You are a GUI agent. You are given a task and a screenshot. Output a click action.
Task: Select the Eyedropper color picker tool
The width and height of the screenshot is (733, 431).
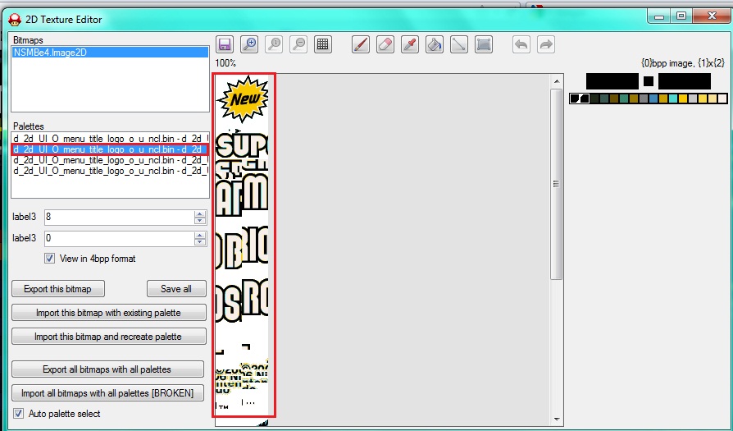coord(410,44)
